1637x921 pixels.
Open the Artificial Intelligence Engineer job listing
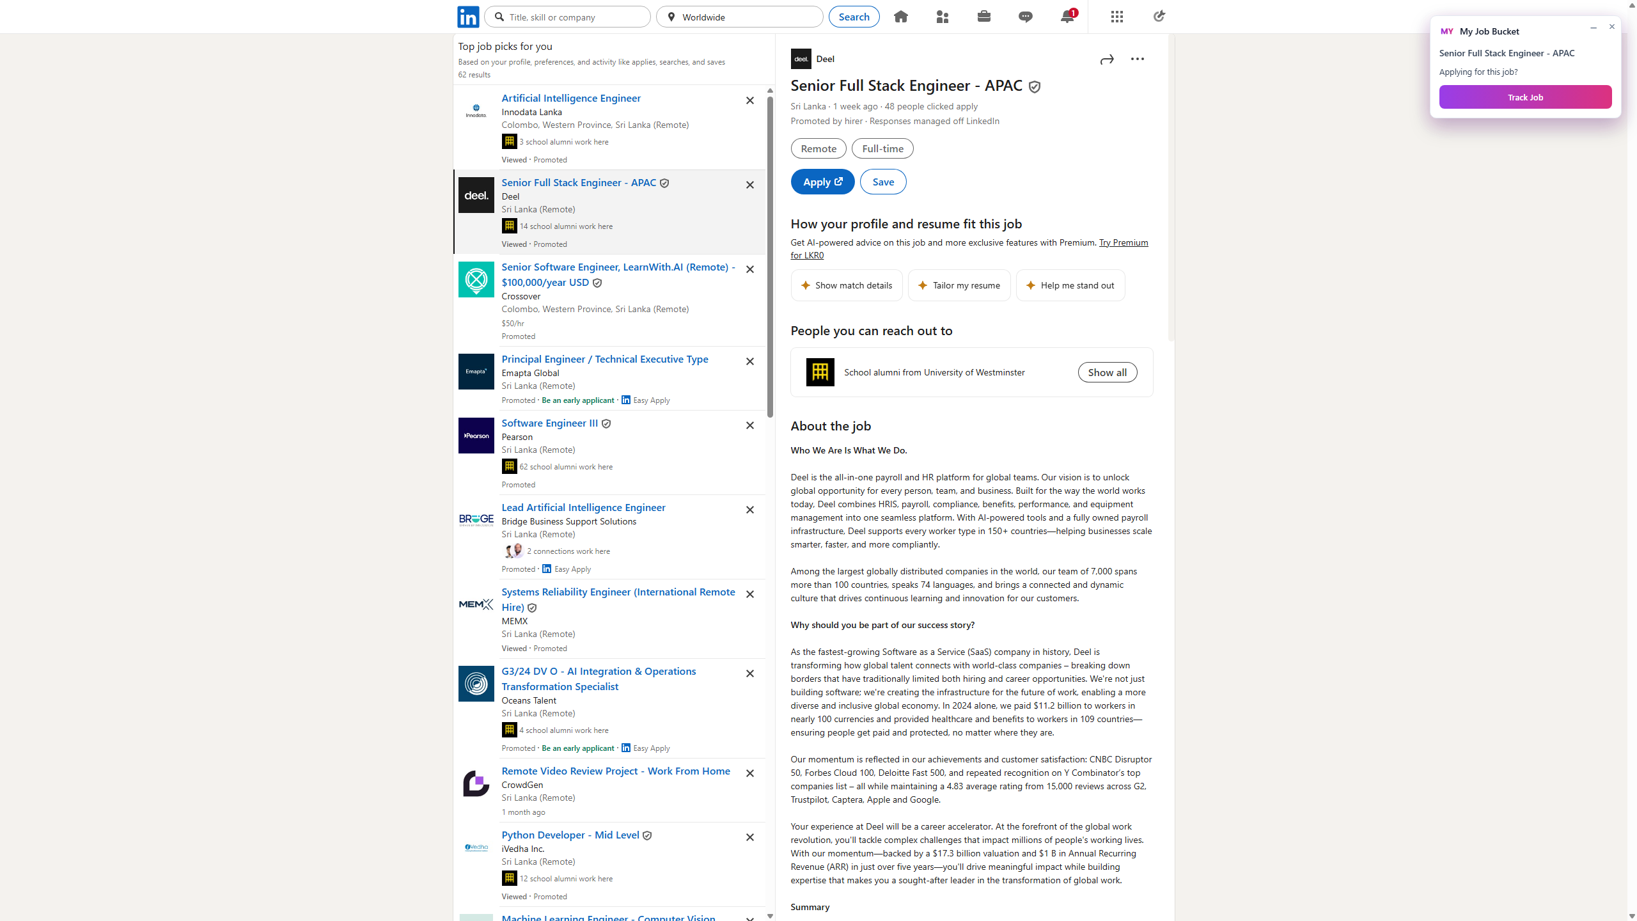(571, 98)
